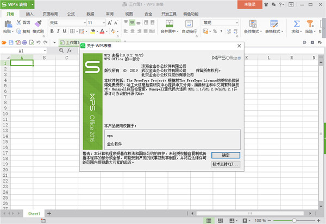326x224 pixels.
Task: Click the Sum (求和) icon
Action: point(297,24)
